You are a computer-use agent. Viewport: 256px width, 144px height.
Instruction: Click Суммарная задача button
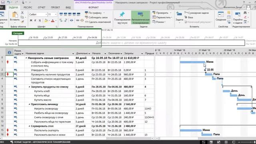[196, 13]
